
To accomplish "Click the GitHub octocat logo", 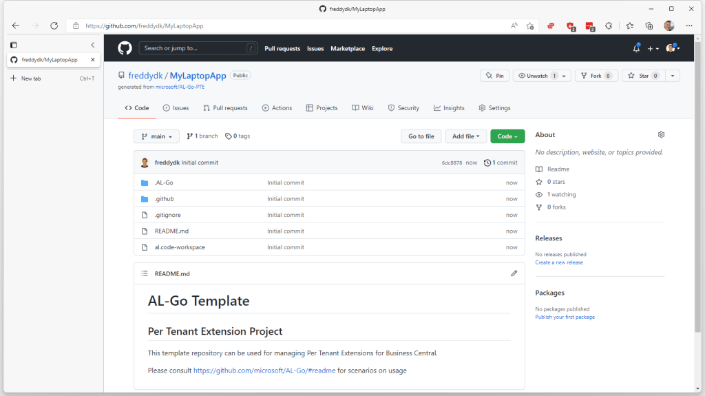I will tap(125, 48).
